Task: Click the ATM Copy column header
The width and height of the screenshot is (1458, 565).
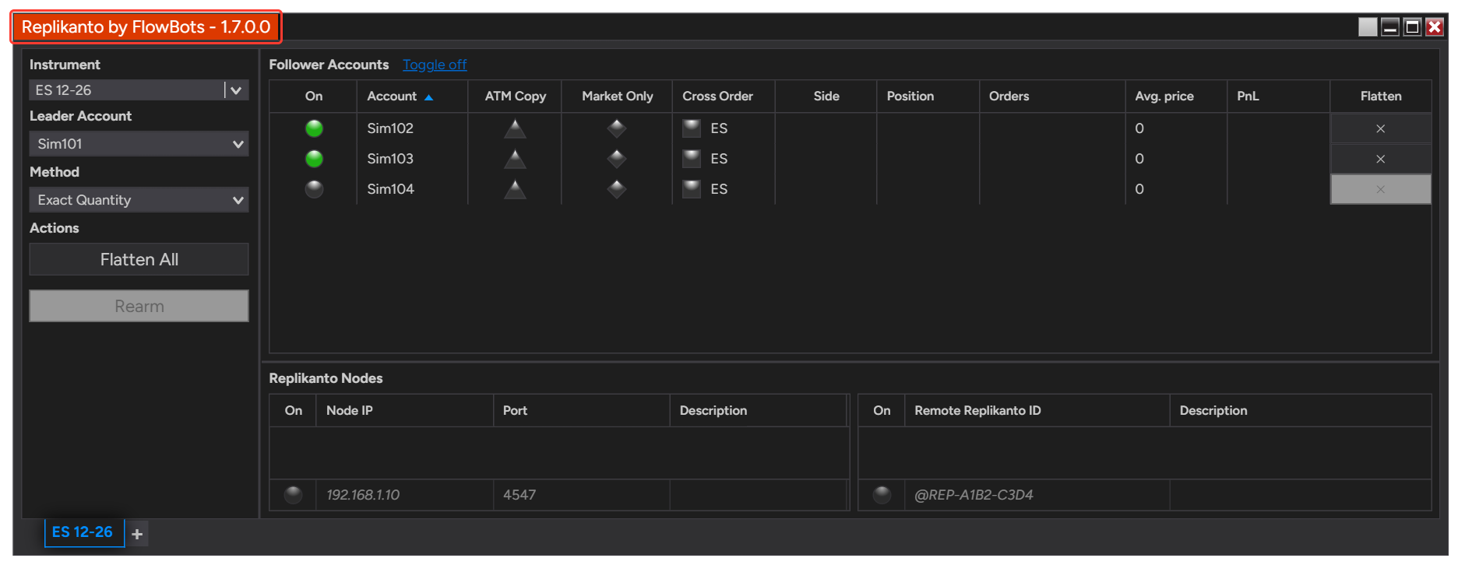Action: [515, 97]
